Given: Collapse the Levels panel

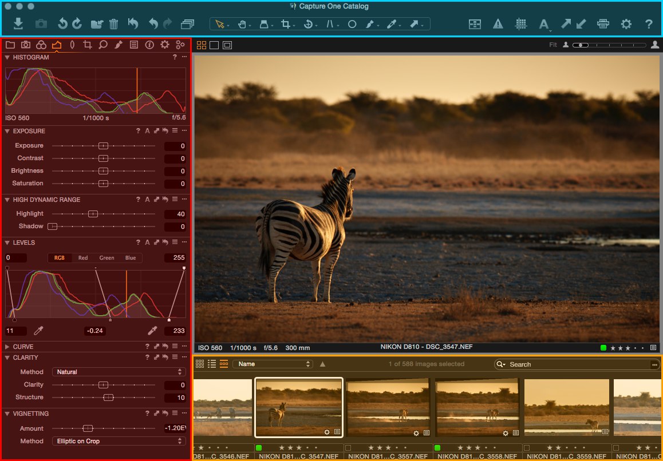Looking at the screenshot, I should (7, 243).
